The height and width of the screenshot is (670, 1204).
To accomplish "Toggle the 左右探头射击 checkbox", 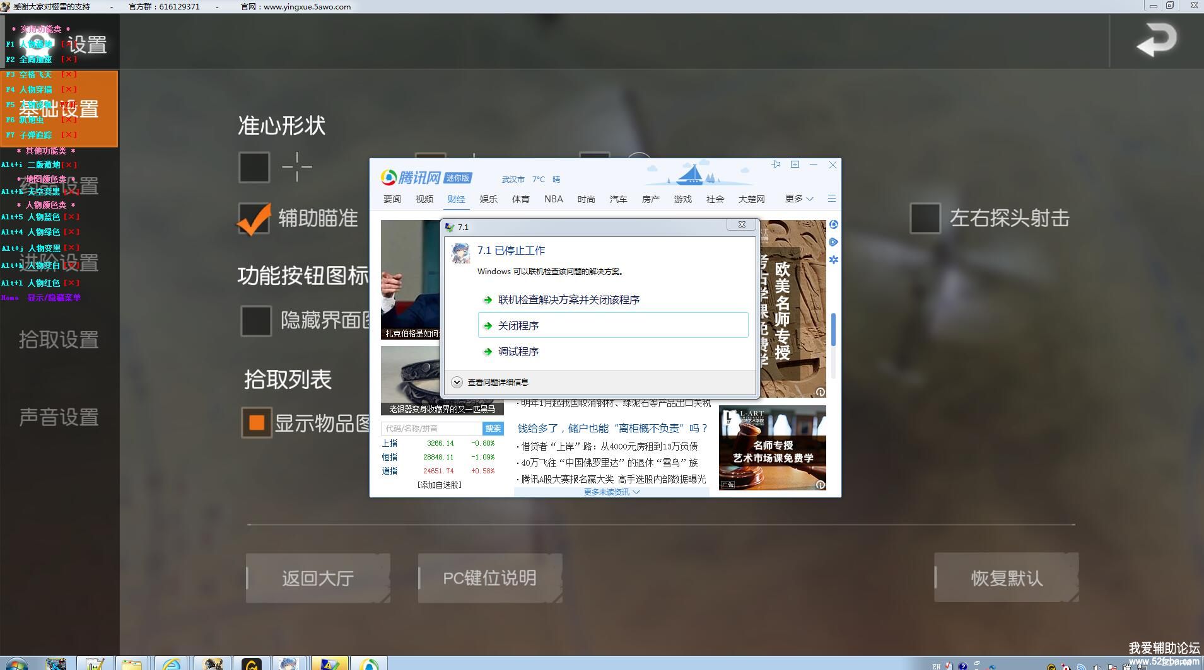I will pos(925,218).
